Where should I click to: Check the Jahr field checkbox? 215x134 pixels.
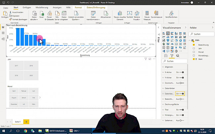(194, 48)
